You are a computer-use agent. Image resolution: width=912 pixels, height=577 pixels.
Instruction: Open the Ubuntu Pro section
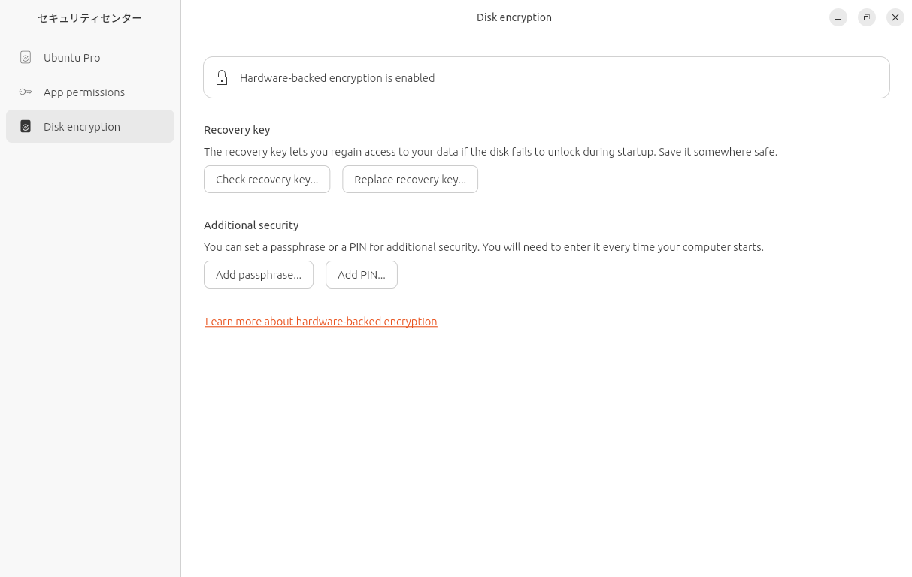[72, 58]
